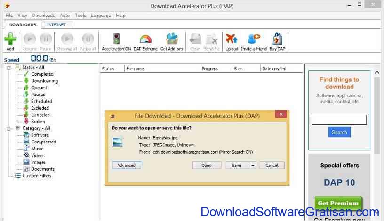Open the Downloads menu

tap(43, 16)
